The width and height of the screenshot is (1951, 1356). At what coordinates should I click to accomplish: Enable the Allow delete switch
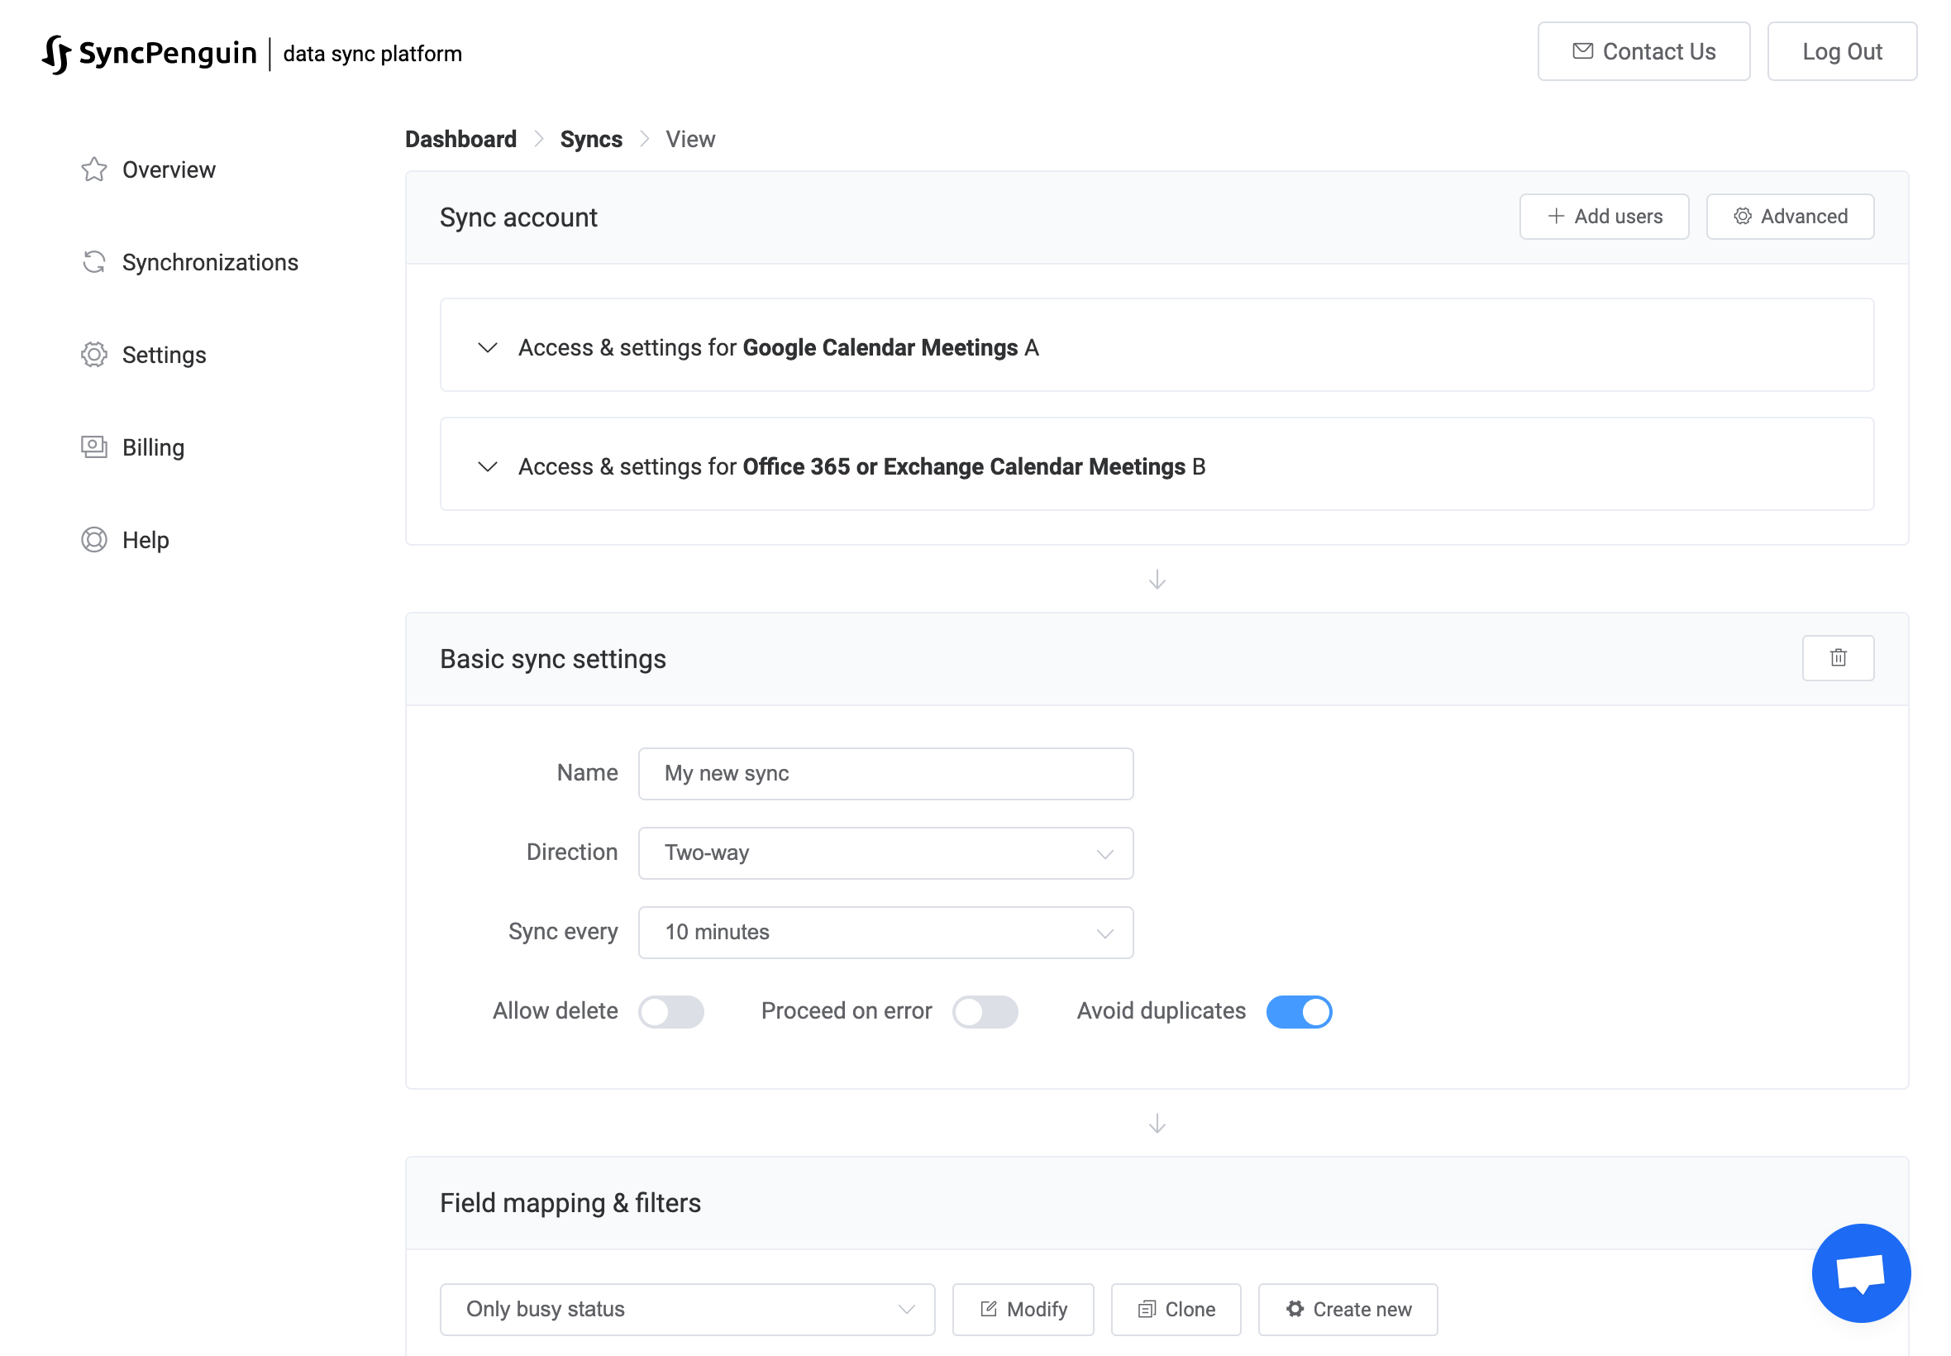[x=670, y=1011]
